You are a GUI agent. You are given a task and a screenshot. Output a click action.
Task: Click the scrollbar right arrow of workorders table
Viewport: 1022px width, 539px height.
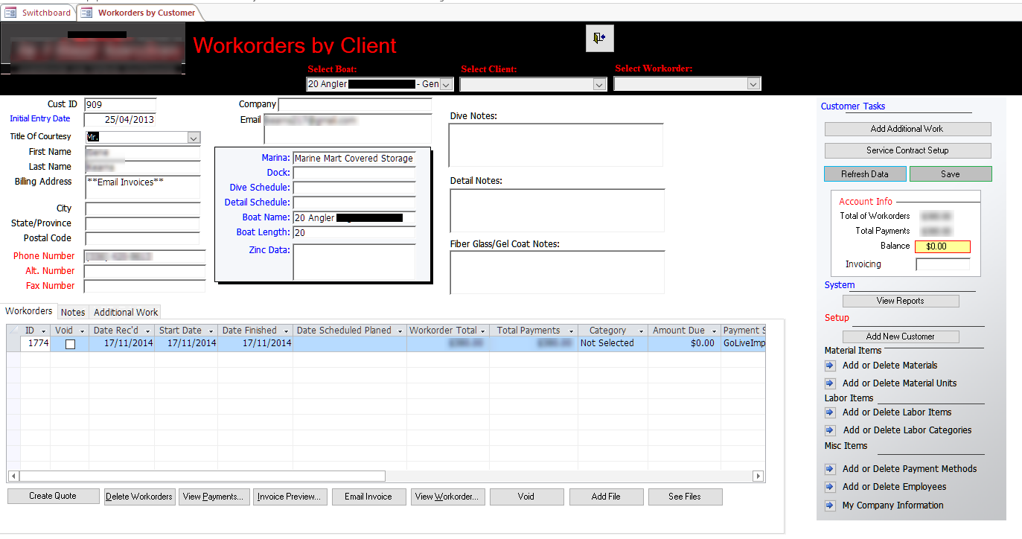tap(758, 476)
